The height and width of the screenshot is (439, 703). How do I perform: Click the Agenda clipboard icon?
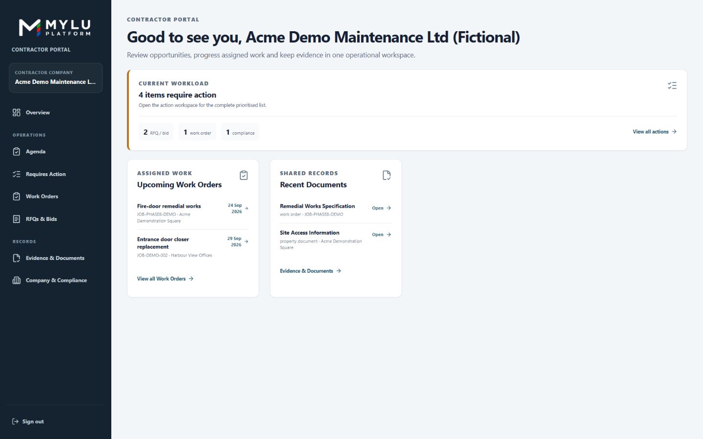pos(17,152)
